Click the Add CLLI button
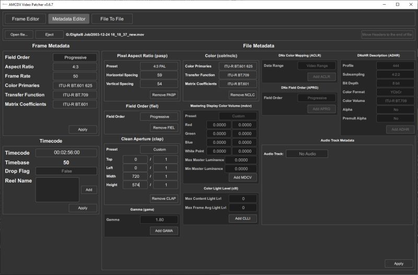This screenshot has height=275, width=418. pos(242,219)
